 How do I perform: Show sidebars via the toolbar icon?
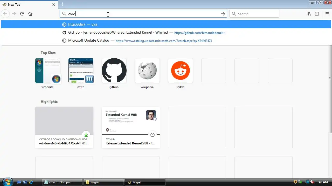coord(317,14)
